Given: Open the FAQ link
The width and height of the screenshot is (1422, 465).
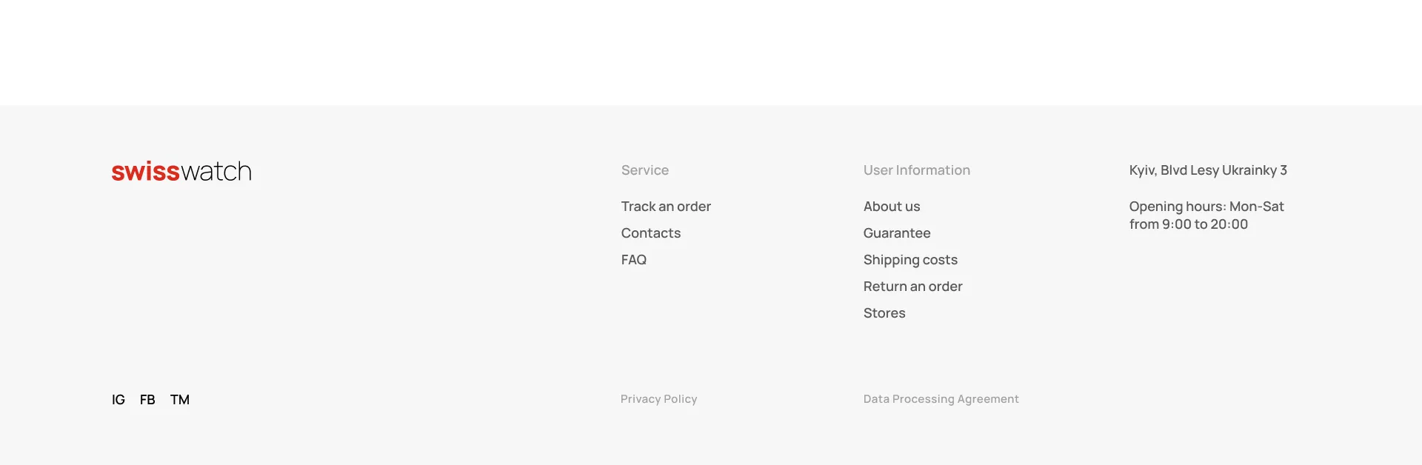Looking at the screenshot, I should pos(634,260).
